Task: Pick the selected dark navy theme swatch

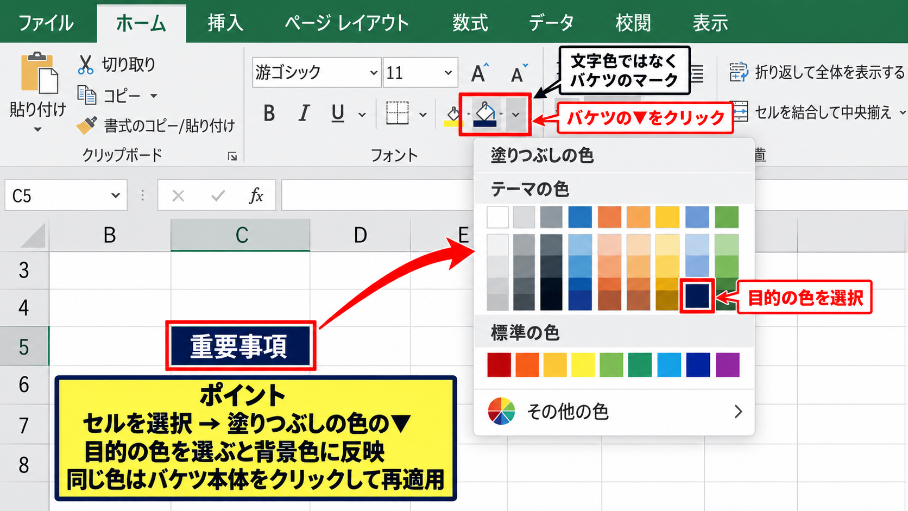Action: [697, 296]
